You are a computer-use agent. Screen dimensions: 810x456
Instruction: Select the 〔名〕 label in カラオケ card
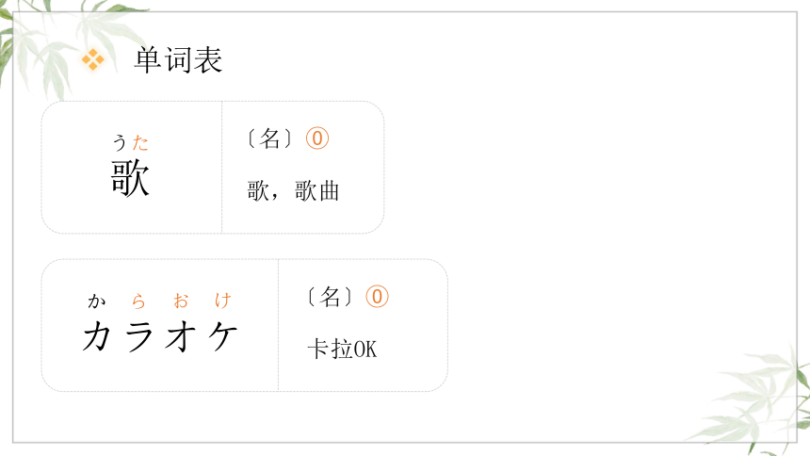click(x=330, y=297)
